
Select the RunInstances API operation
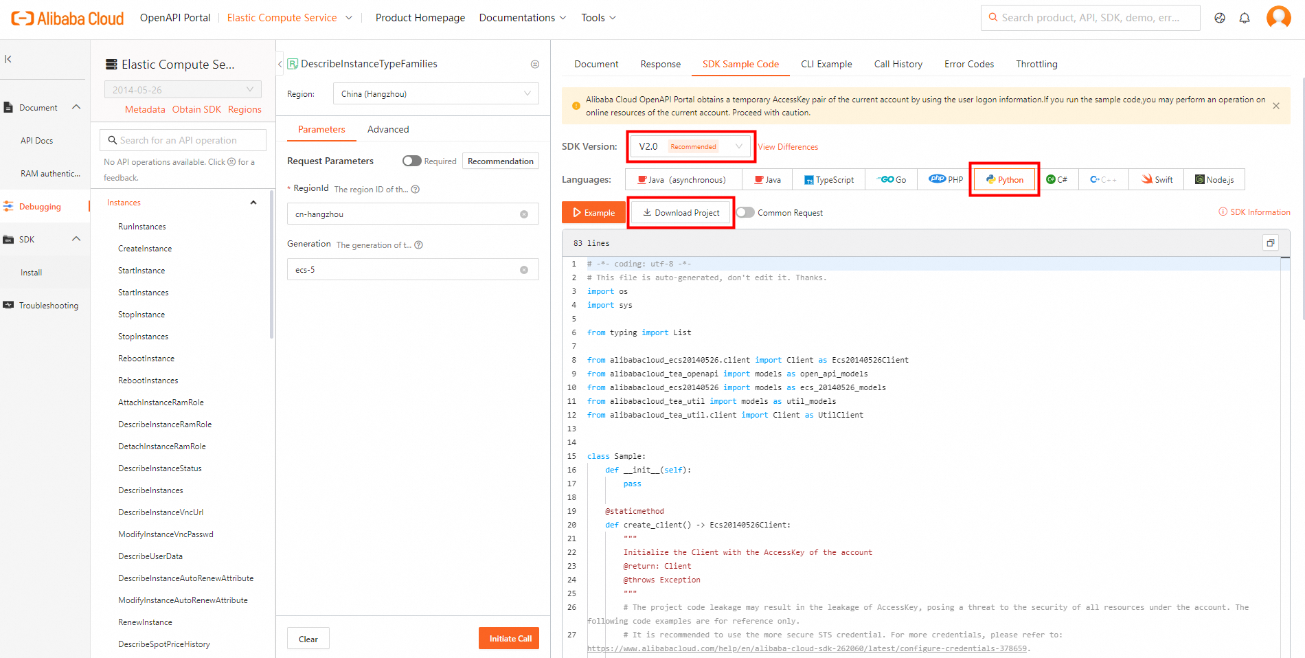[x=142, y=227]
